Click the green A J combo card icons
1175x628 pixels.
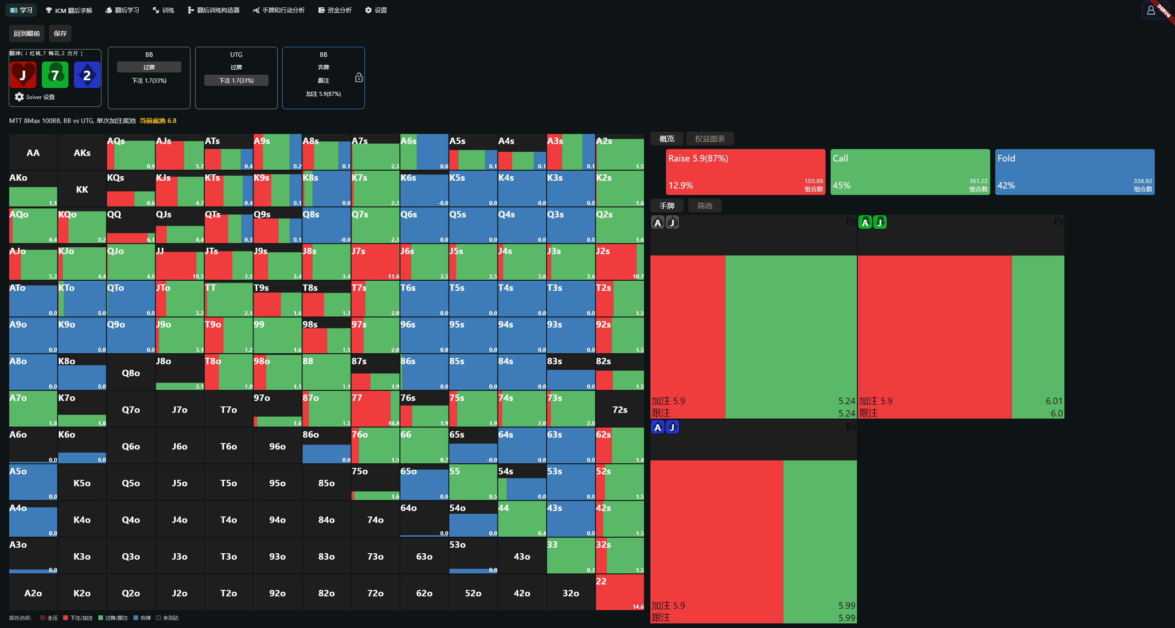(x=873, y=222)
